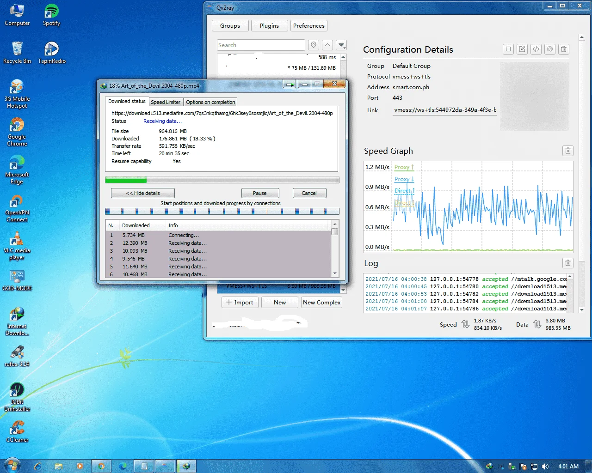Select the 3G Mobile Hotspot shortcut

click(17, 94)
